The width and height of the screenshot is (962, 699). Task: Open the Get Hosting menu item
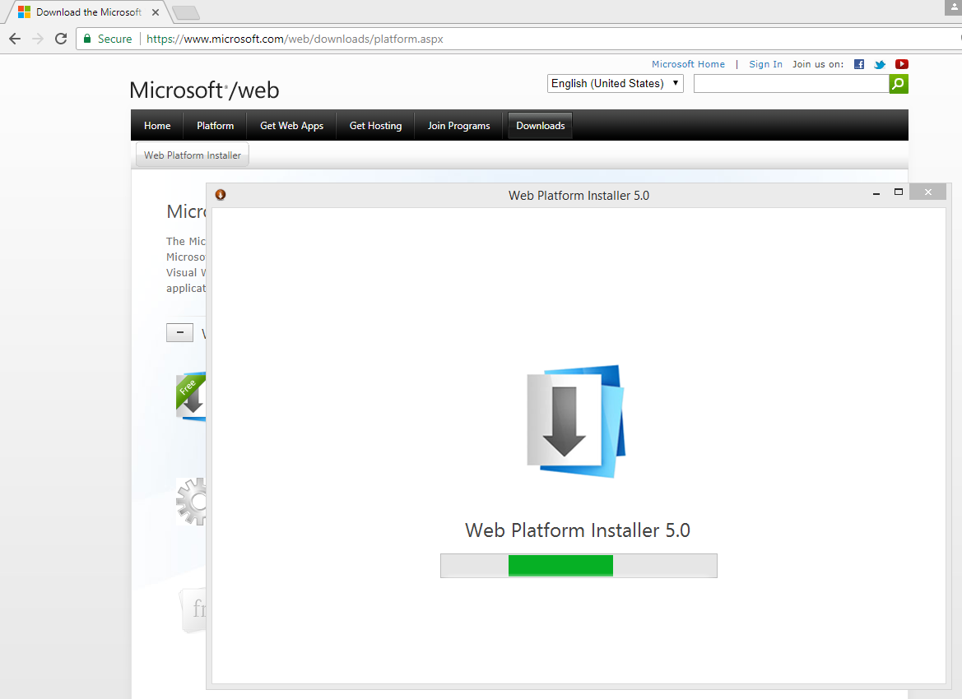tap(375, 126)
